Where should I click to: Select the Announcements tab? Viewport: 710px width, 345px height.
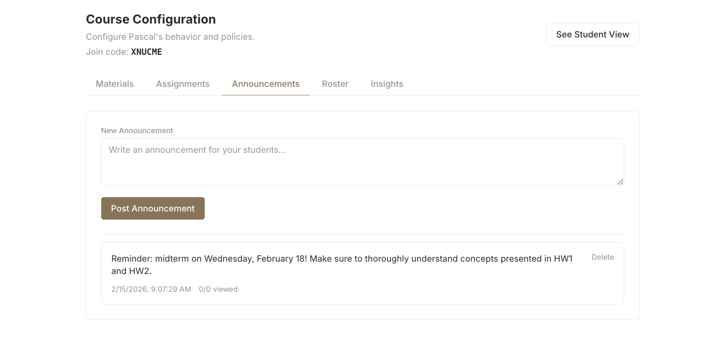(x=266, y=84)
